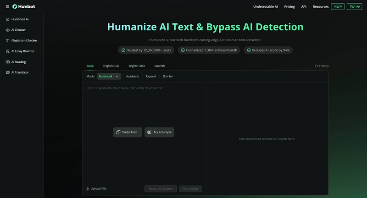Image resolution: width=367 pixels, height=198 pixels.
Task: Open the Undetectable AI menu
Action: tap(266, 6)
